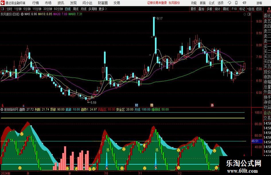Click the MA20: 7.09 label
The width and height of the screenshot is (271, 175).
pos(60,14)
